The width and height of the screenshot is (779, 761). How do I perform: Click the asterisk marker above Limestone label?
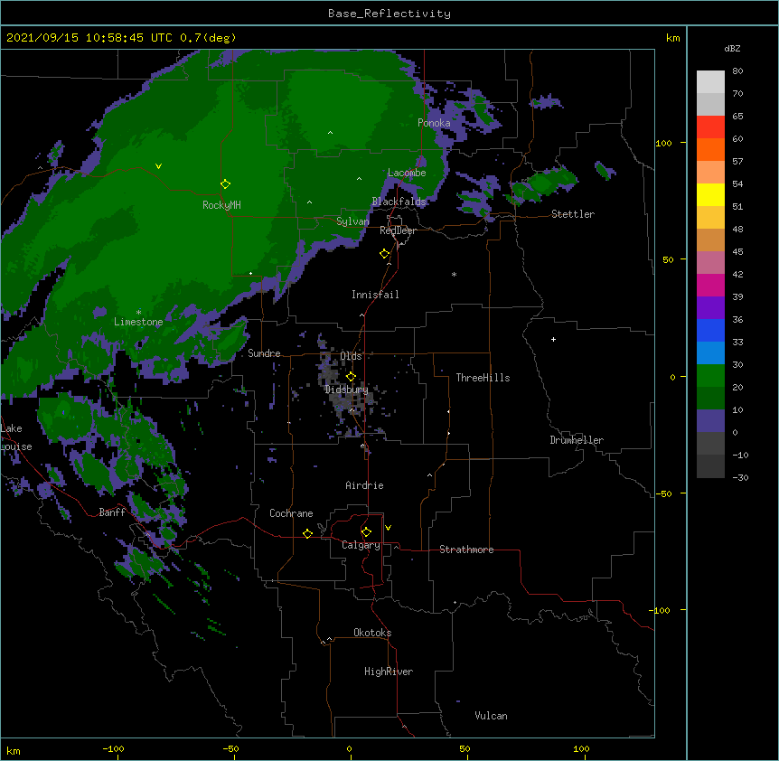point(138,313)
